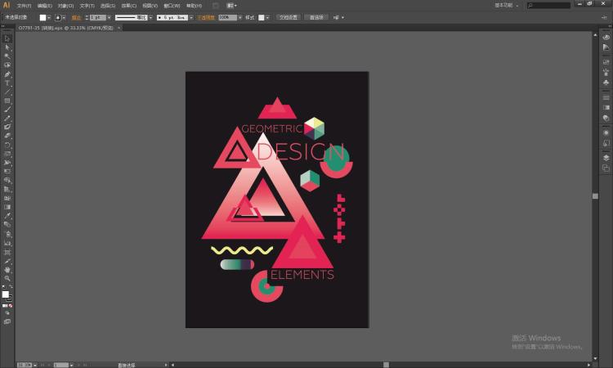Click the 文档设置 button
Screen dimensions: 613x368
(289, 18)
